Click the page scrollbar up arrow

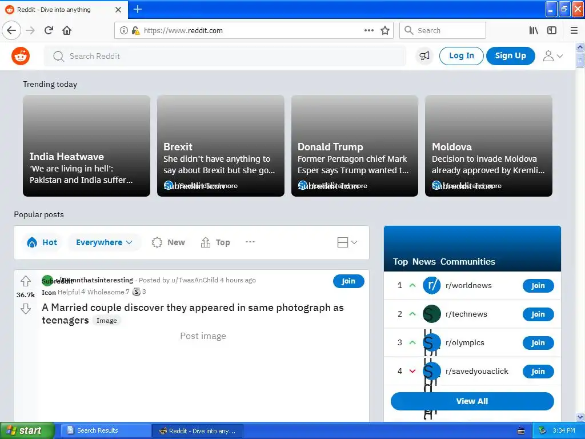coord(580,47)
